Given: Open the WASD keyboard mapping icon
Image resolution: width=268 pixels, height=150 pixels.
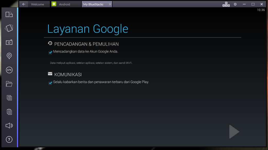Looking at the screenshot, I should [226, 4].
